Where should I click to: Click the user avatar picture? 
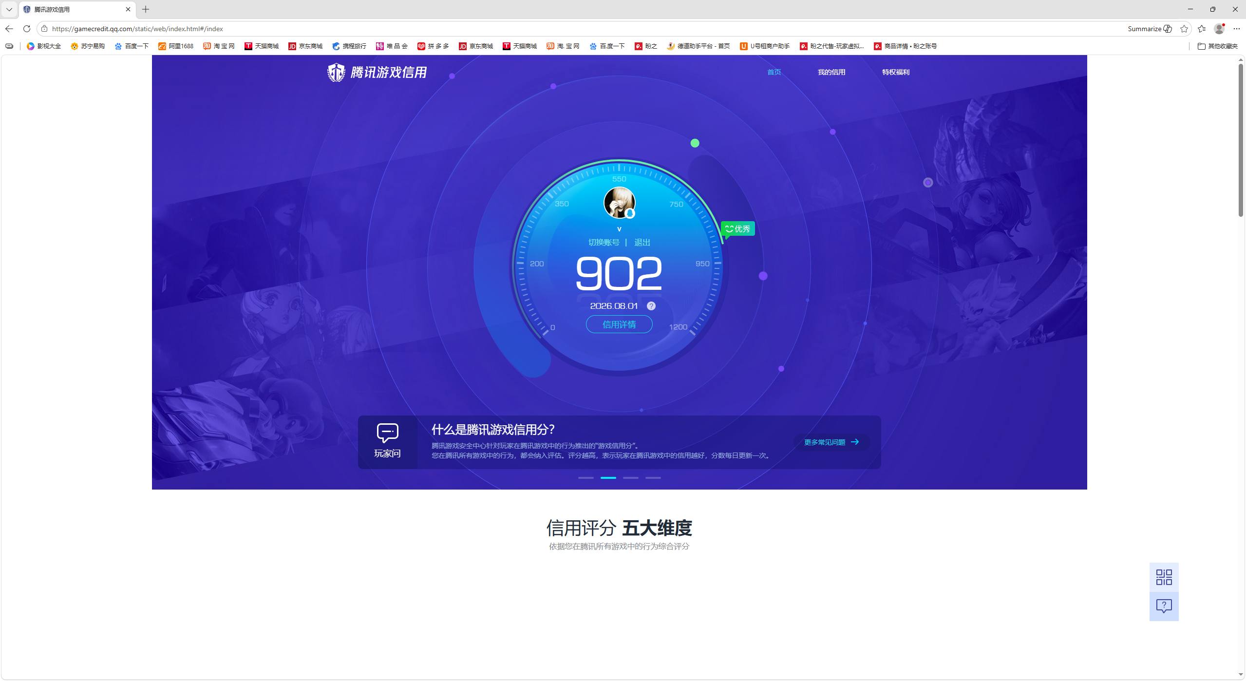pos(619,202)
